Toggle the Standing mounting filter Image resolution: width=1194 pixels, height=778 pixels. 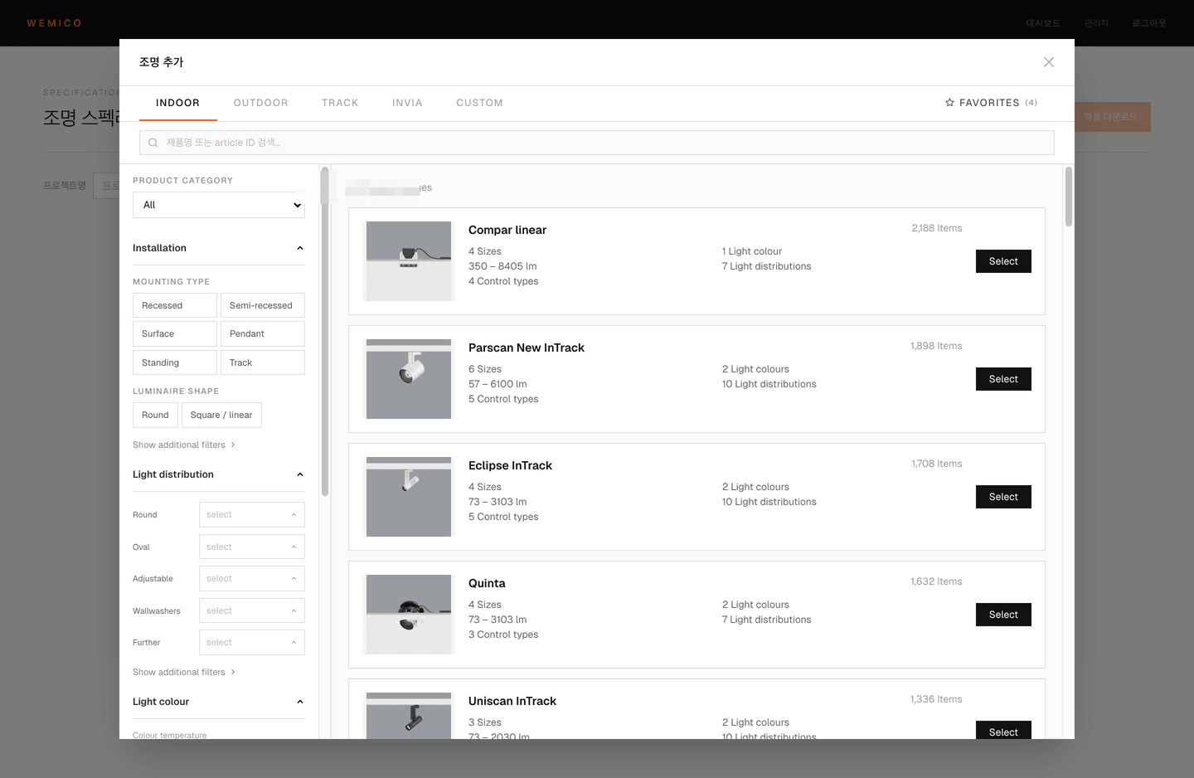point(175,362)
